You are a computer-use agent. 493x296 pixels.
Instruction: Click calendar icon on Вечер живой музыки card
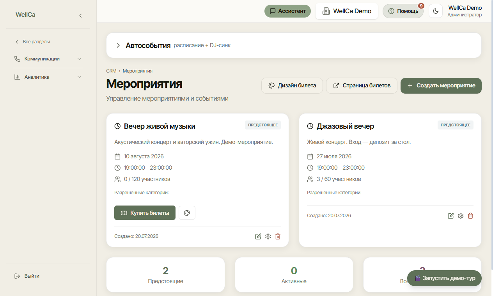[117, 156]
